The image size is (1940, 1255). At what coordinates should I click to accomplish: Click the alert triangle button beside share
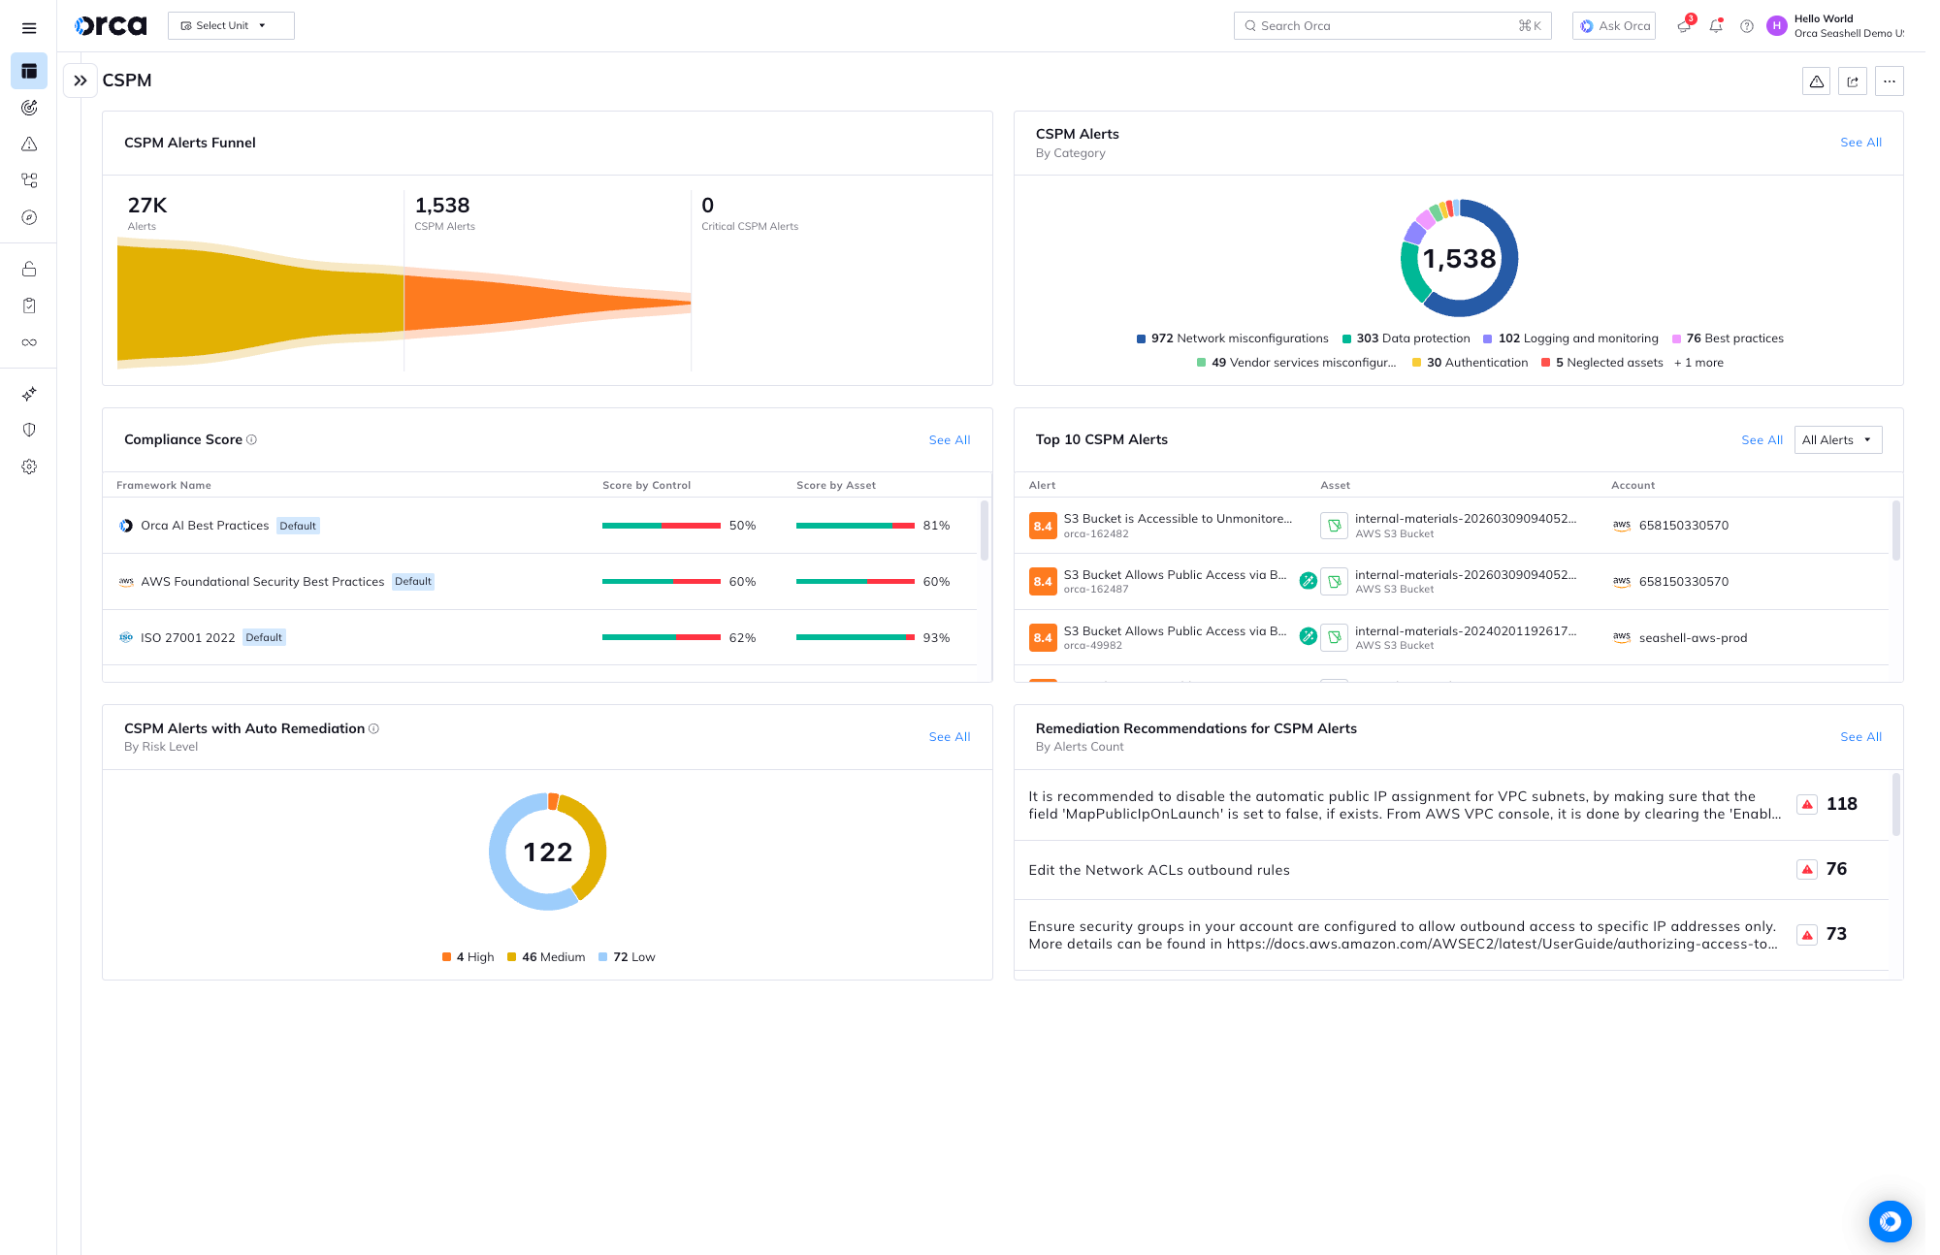(1816, 81)
